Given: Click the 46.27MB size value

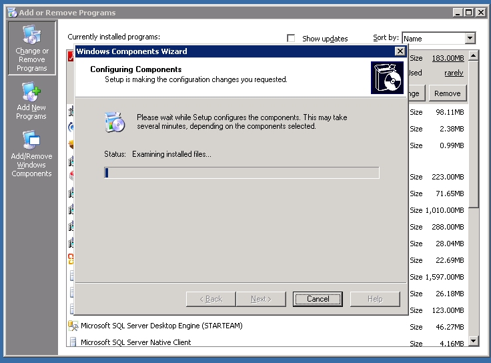Looking at the screenshot, I should click(450, 327).
